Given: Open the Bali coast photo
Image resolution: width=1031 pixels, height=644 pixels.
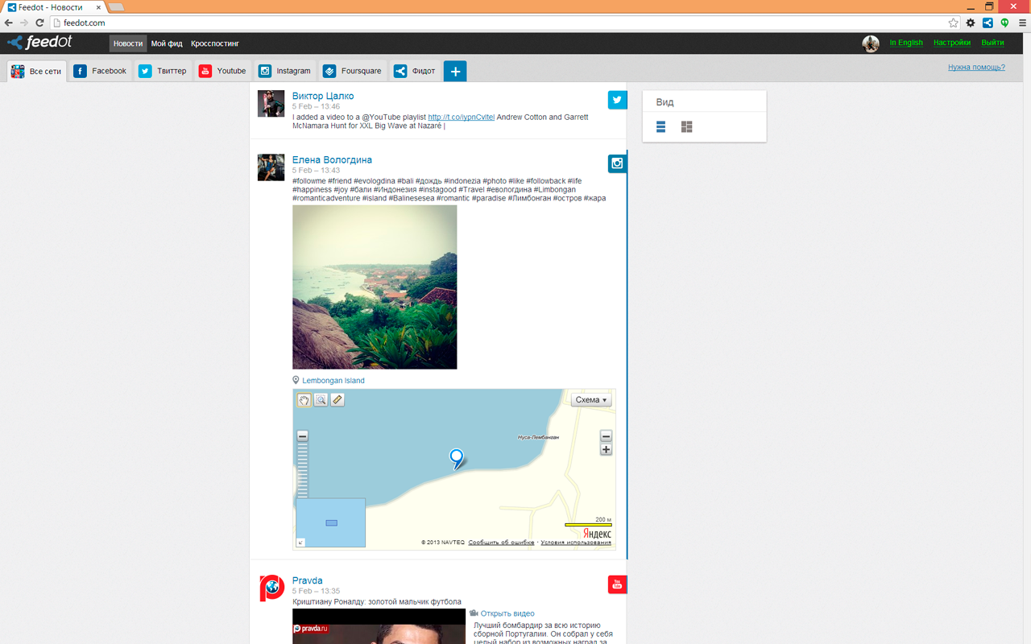Looking at the screenshot, I should point(375,287).
